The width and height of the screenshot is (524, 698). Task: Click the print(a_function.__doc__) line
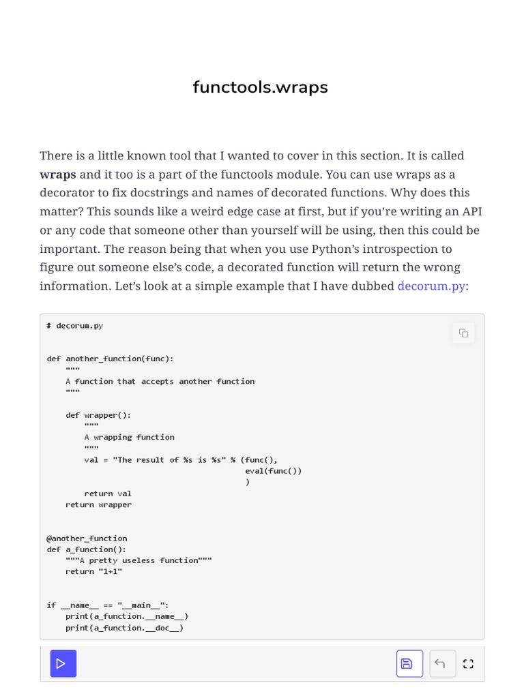click(x=124, y=628)
